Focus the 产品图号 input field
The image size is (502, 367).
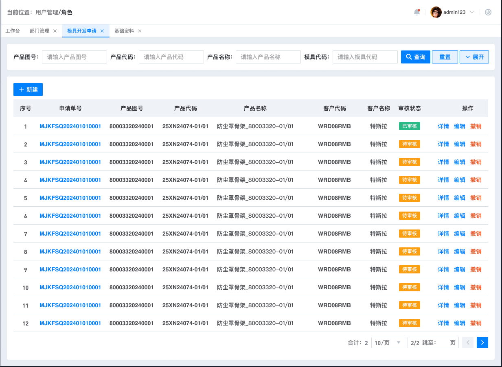(75, 57)
